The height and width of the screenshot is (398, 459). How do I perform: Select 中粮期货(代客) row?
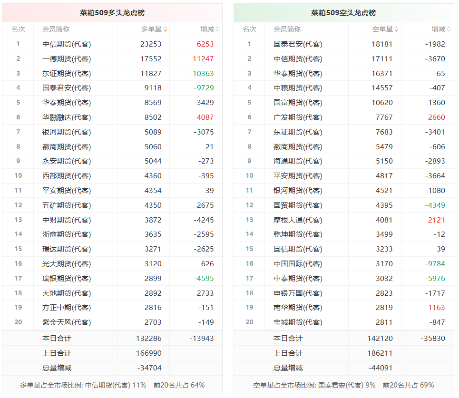(344, 88)
